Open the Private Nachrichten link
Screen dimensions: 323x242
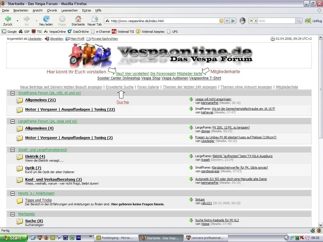pos(104,39)
